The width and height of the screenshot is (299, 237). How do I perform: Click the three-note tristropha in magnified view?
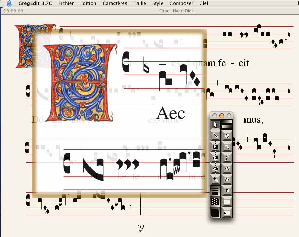click(x=128, y=165)
